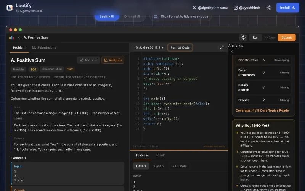Click the Newbie difficulty tag

[18, 69]
